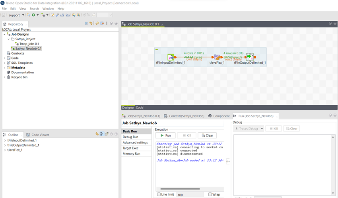Screen dimensions: 338x198
Task: Click the Clear button in Execution
Action: point(207,135)
